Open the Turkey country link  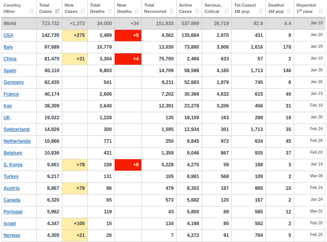click(11, 176)
